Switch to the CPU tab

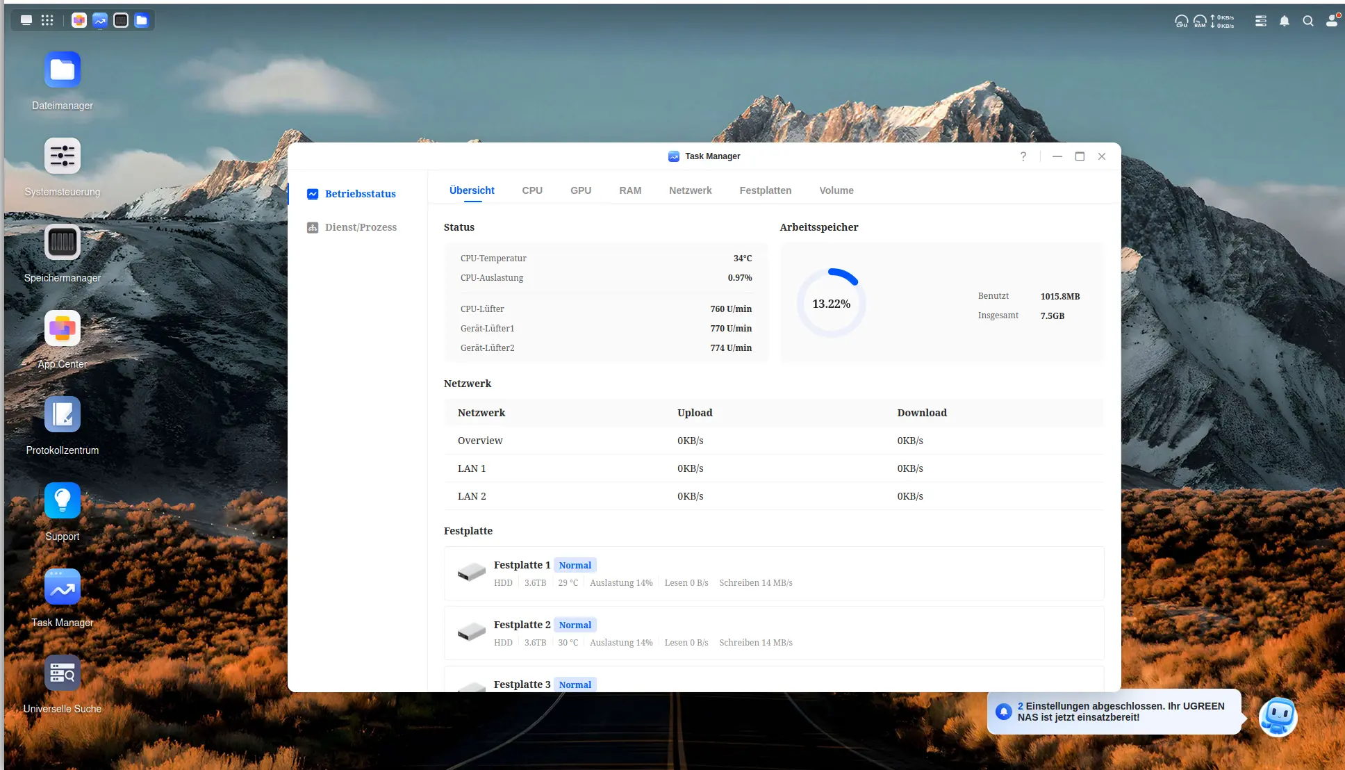pos(532,190)
